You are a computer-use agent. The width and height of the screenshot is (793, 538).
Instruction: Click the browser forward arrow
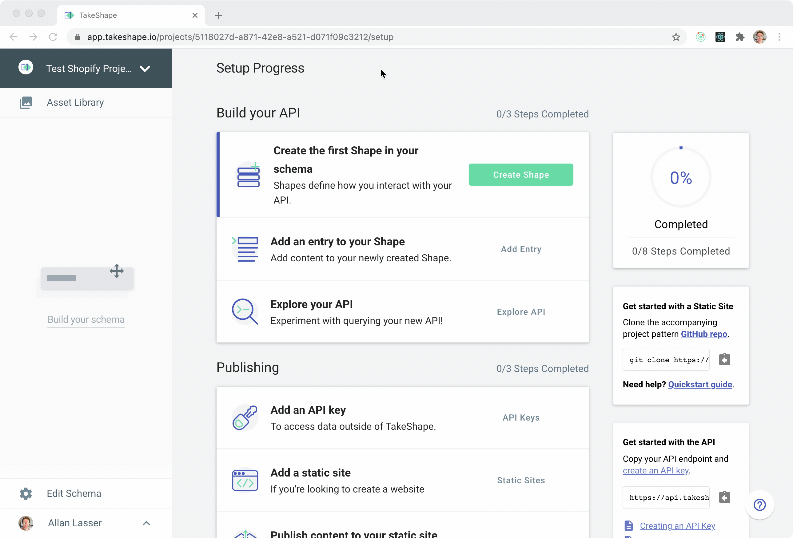[x=33, y=37]
